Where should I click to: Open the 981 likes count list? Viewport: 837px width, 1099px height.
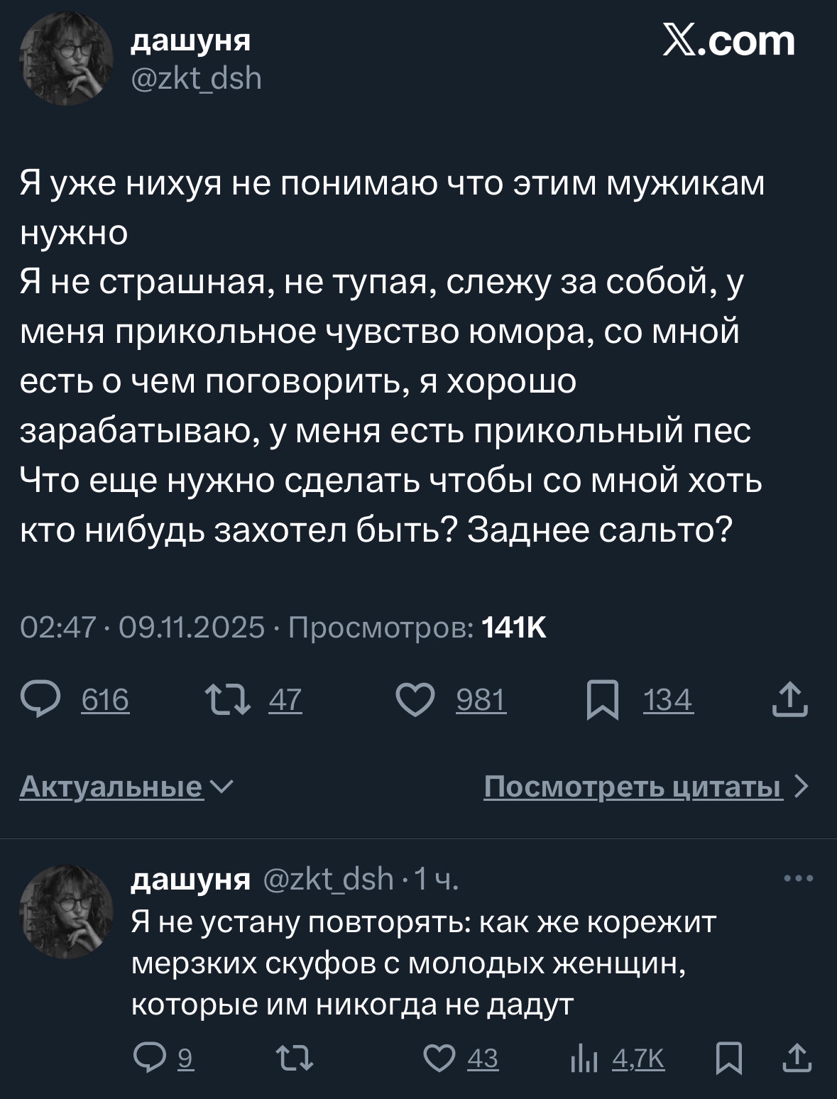pyautogui.click(x=481, y=701)
